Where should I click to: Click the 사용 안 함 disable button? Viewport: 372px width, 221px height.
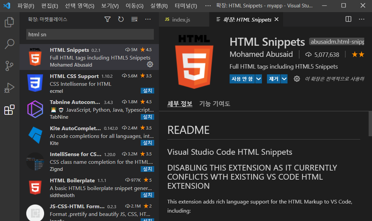click(242, 79)
